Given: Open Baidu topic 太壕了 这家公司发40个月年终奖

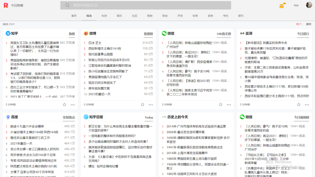Looking at the screenshot, I should pyautogui.click(x=32, y=172).
